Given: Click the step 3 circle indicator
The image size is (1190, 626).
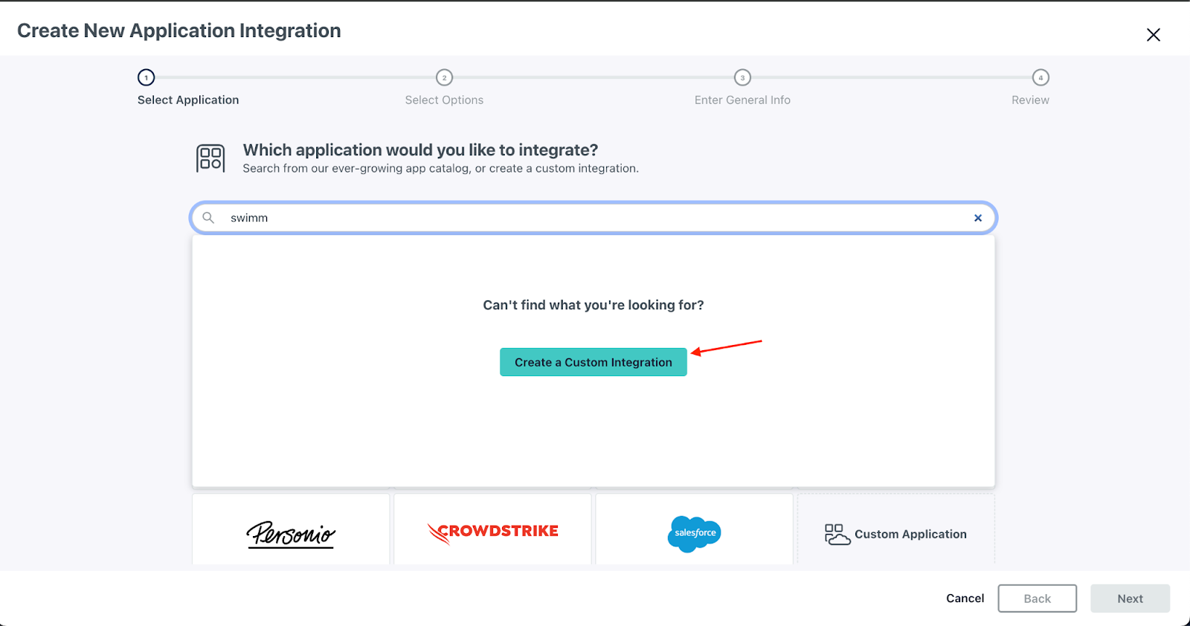Looking at the screenshot, I should click(x=742, y=77).
